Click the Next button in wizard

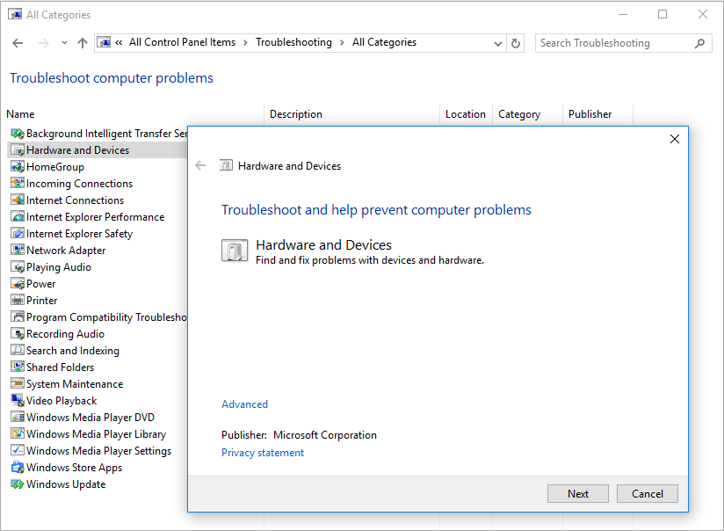pyautogui.click(x=577, y=493)
